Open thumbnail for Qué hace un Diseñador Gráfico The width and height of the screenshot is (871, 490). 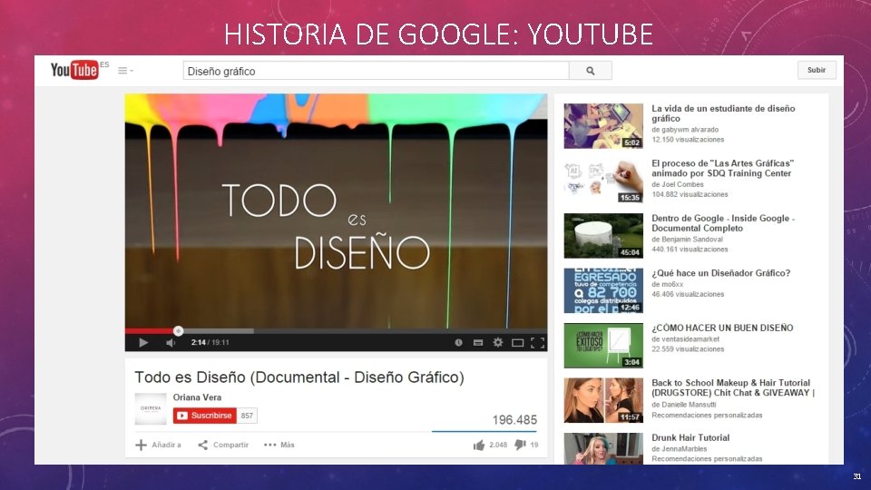pos(603,290)
